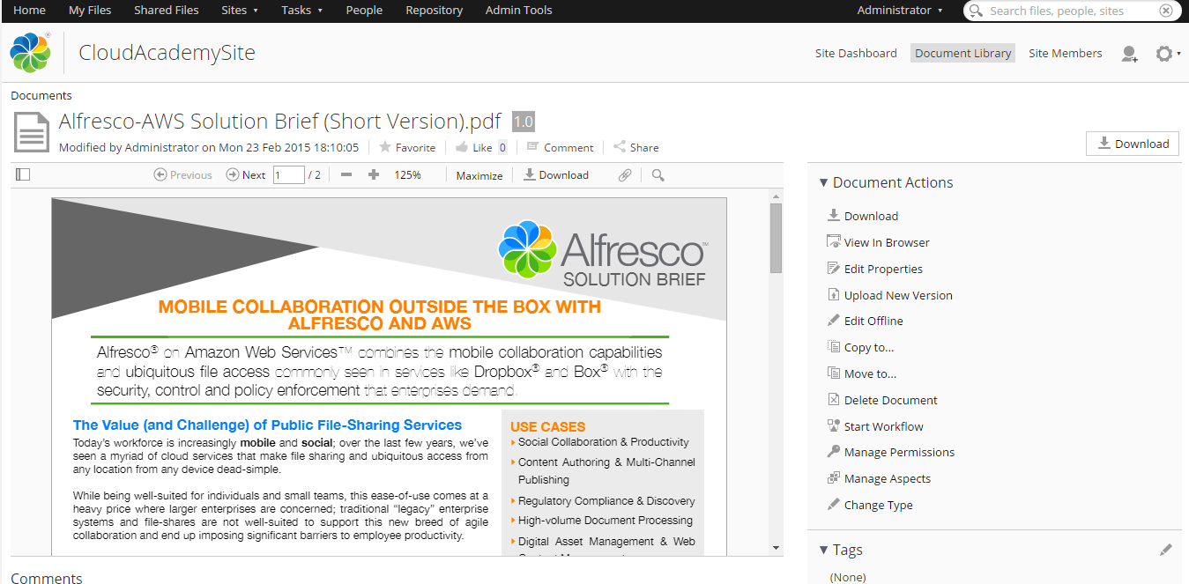The height and width of the screenshot is (584, 1189).
Task: Click the scrollbar down arrow in viewer
Action: 777,548
